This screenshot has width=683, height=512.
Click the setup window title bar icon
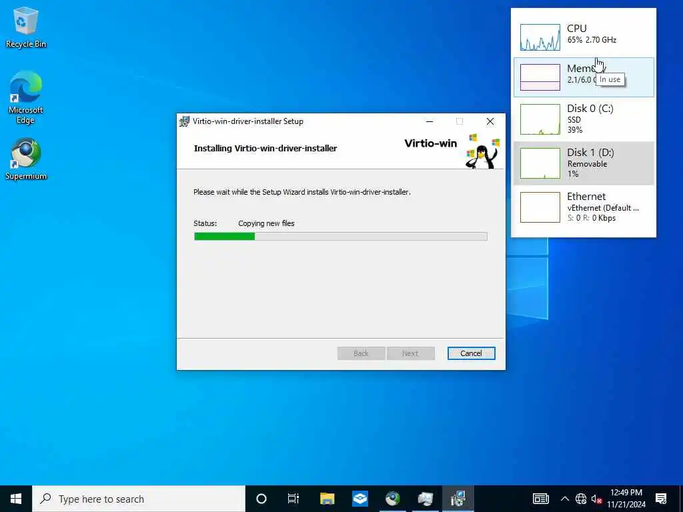point(185,121)
